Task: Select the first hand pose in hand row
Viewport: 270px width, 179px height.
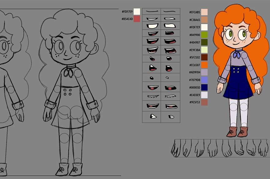Action: [176, 148]
